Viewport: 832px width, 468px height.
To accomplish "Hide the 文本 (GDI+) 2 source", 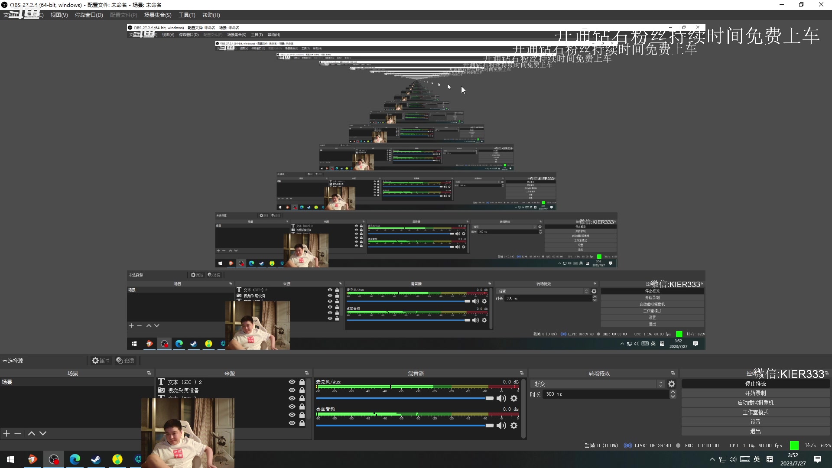I will click(x=292, y=382).
